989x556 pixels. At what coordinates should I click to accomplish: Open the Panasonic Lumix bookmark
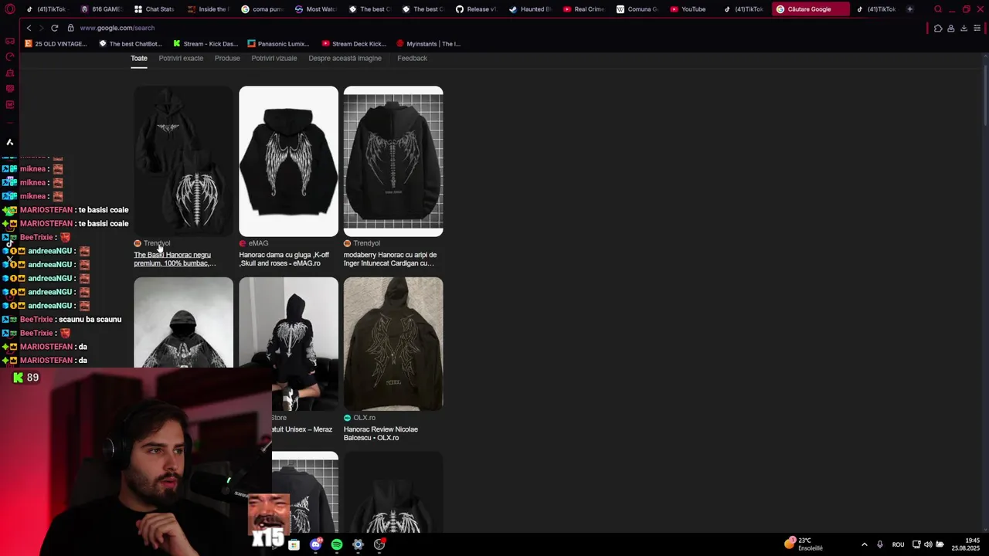278,44
